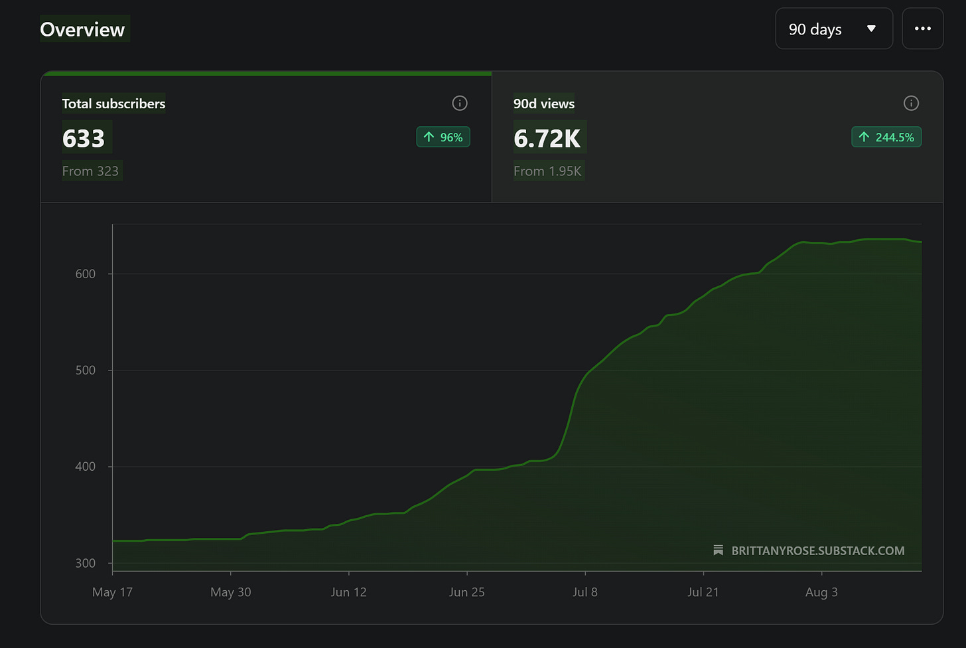Open the 90 days range dropdown
Viewport: 966px width, 648px height.
(834, 29)
